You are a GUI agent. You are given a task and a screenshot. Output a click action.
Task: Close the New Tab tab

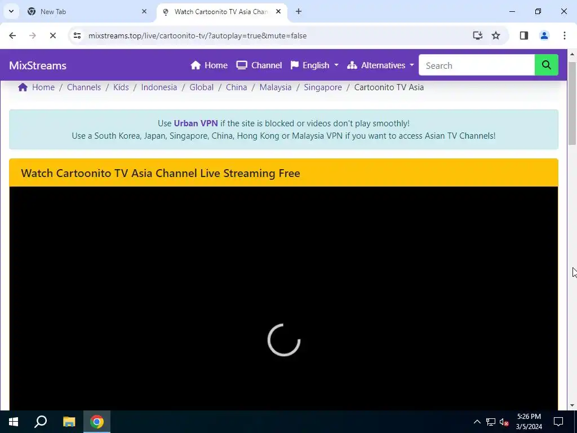click(x=144, y=11)
